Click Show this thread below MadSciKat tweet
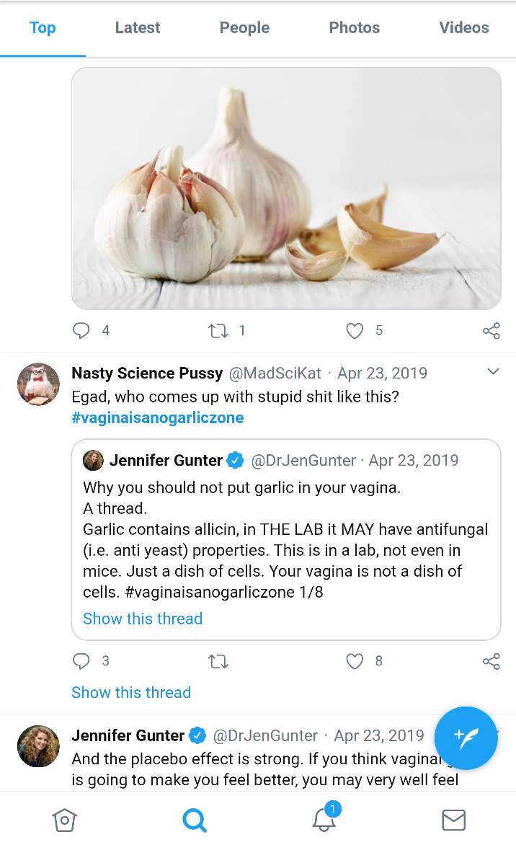Screen dimensions: 516x845 131,693
